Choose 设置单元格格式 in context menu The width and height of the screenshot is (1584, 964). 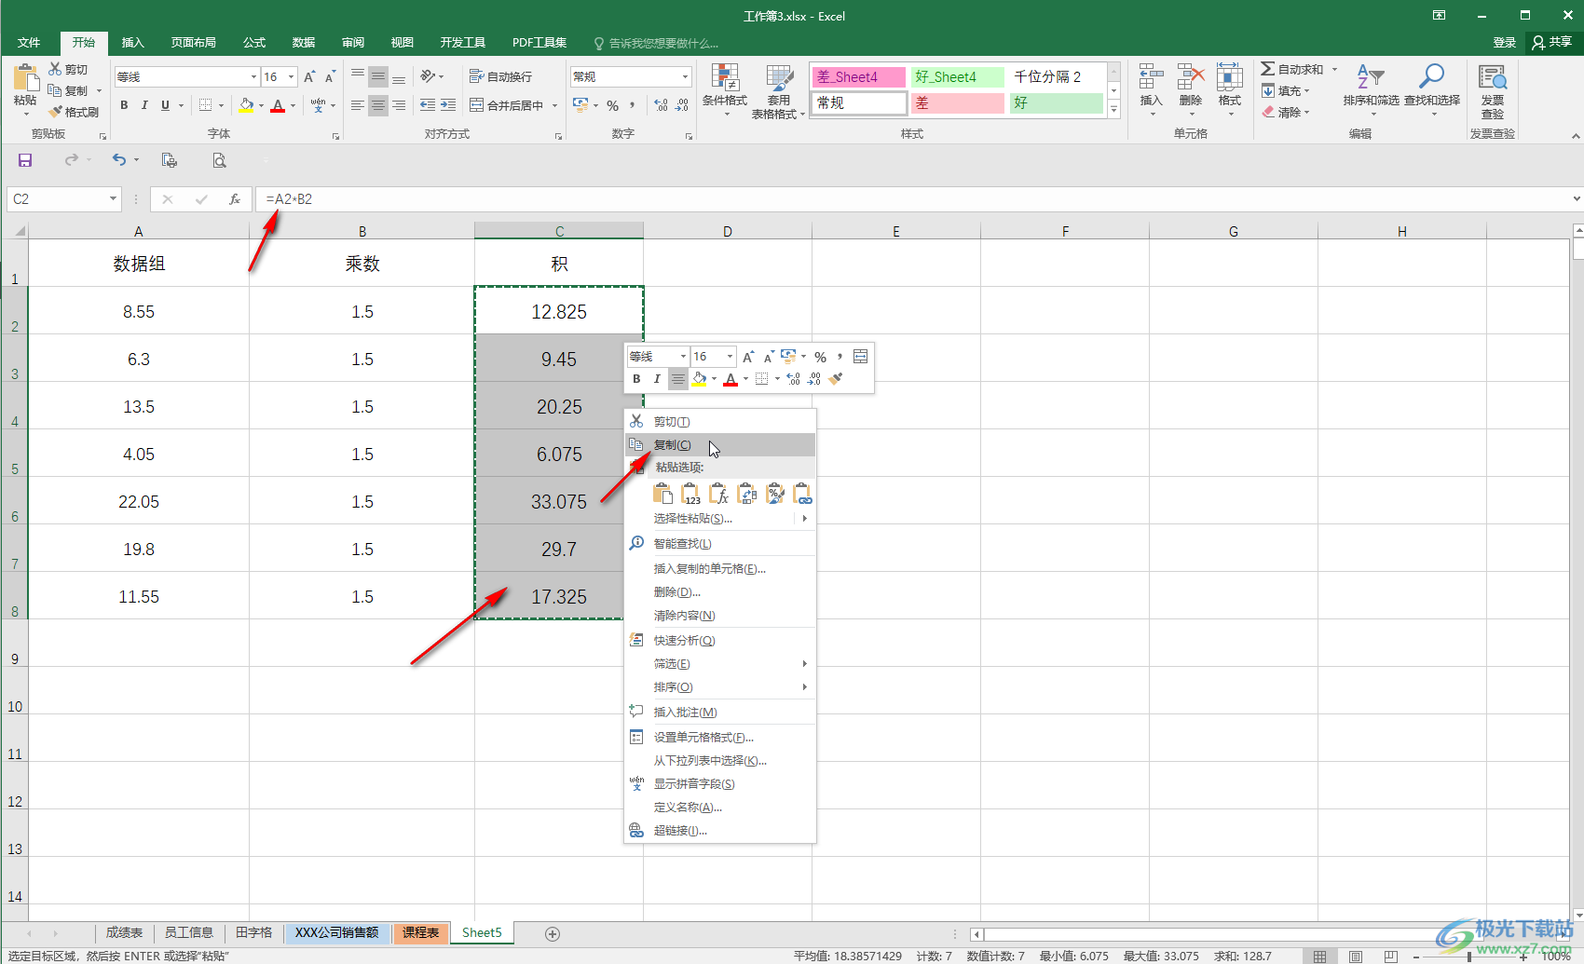coord(720,738)
